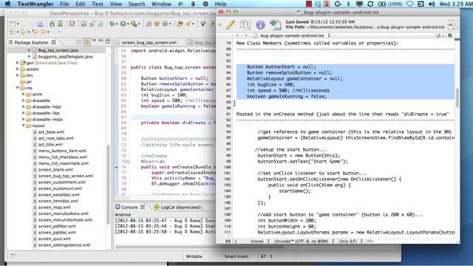The height and width of the screenshot is (266, 473).
Task: Click the Wi-Fi icon in macOS menu bar
Action: (x=409, y=4)
